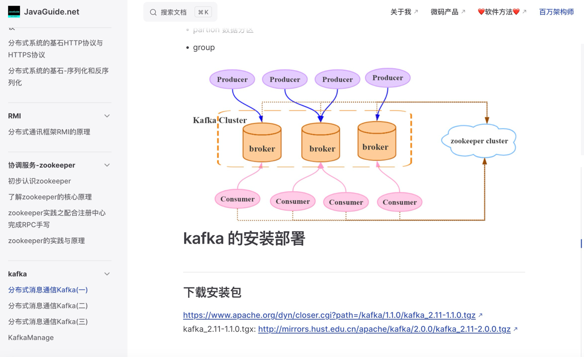Select 分布式消息通信Kafka(一) in sidebar

(x=48, y=290)
